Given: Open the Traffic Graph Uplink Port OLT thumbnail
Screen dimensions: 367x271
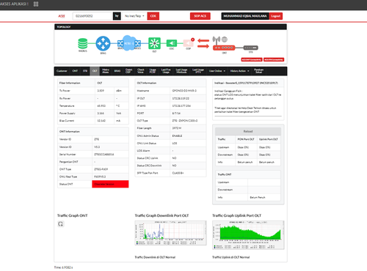Looking at the screenshot, I should 248,235.
